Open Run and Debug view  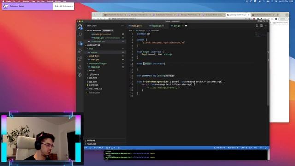[x=80, y=51]
